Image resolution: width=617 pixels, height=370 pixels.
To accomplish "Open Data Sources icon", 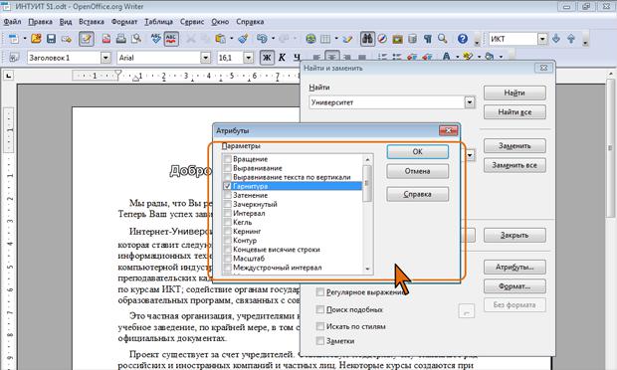I will (x=412, y=39).
